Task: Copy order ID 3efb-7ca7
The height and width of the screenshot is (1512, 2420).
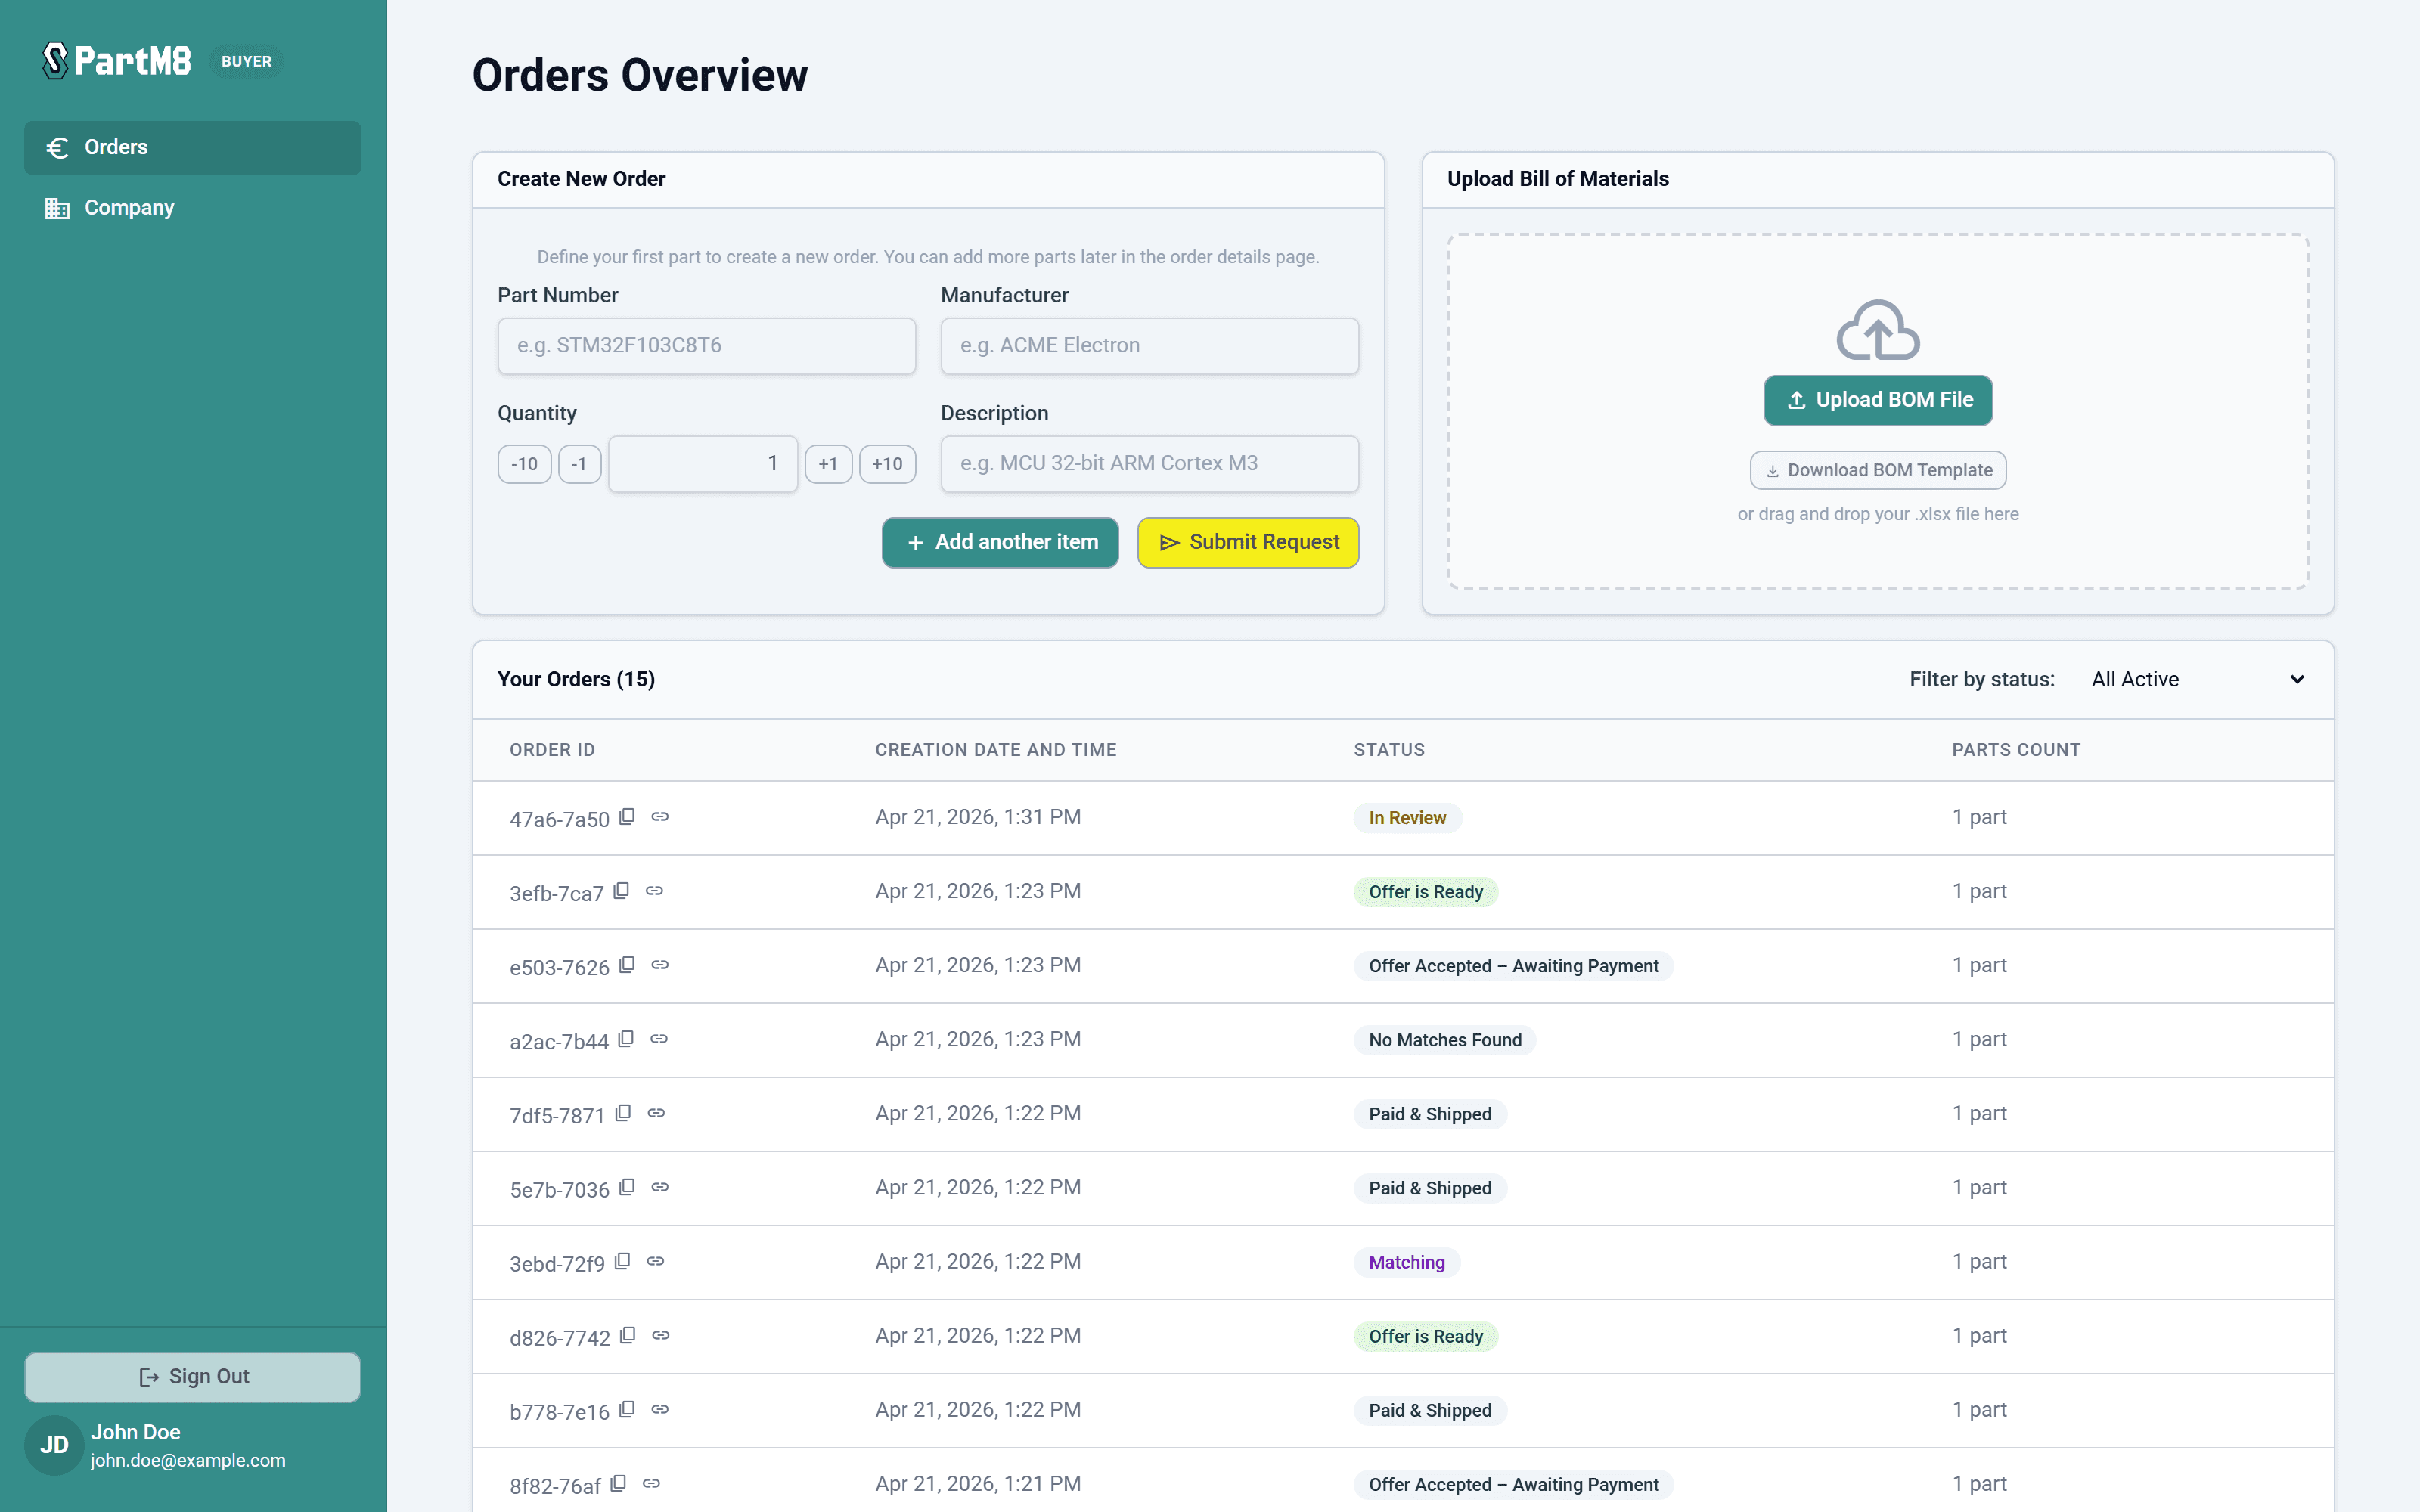Action: pos(621,891)
